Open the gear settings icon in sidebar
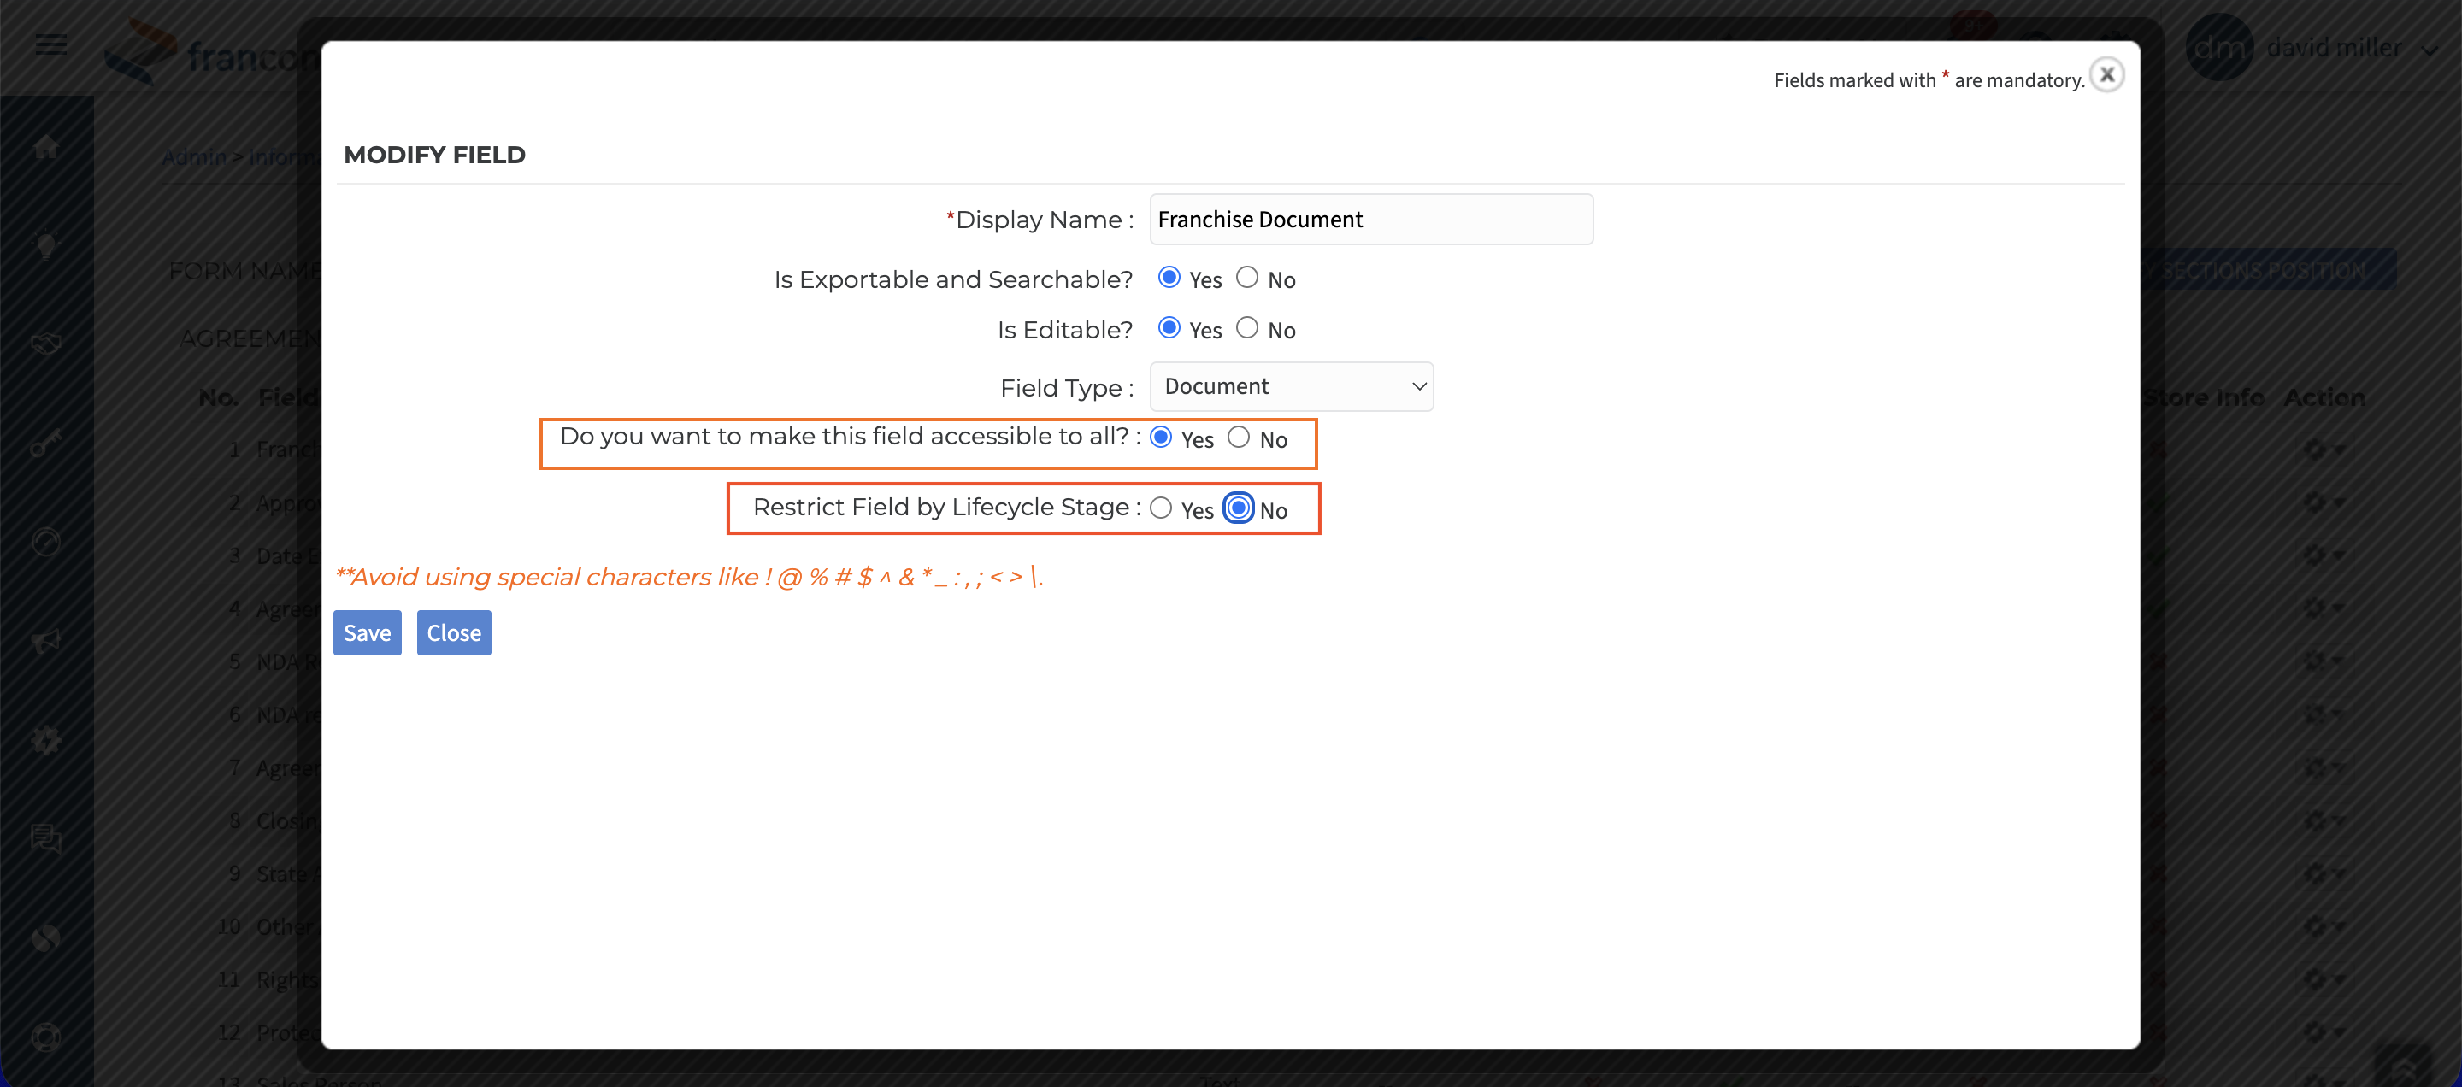 (46, 740)
